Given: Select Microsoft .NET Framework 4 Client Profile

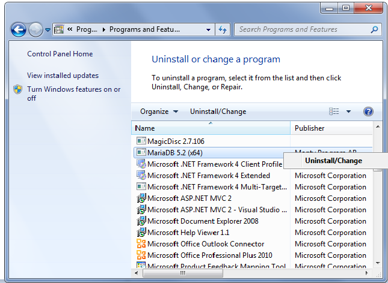Looking at the screenshot, I should (x=215, y=164).
